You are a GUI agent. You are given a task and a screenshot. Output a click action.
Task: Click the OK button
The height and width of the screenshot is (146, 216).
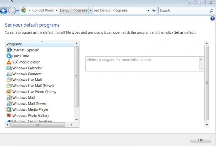click(201, 140)
